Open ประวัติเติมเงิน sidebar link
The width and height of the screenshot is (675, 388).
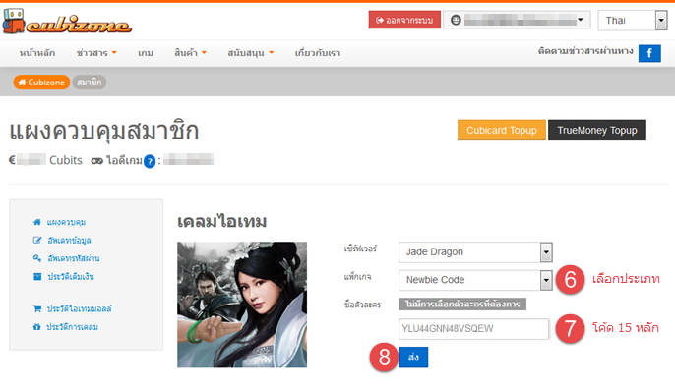(71, 276)
